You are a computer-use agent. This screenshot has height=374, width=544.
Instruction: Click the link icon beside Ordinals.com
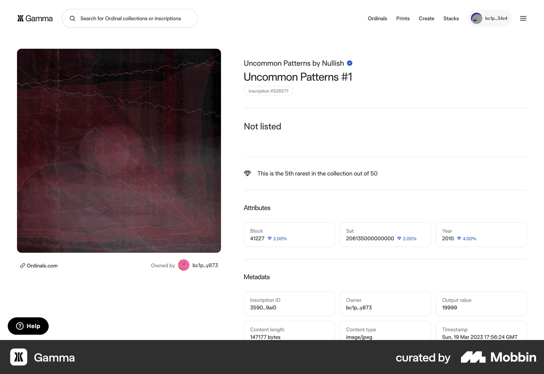[x=23, y=265]
